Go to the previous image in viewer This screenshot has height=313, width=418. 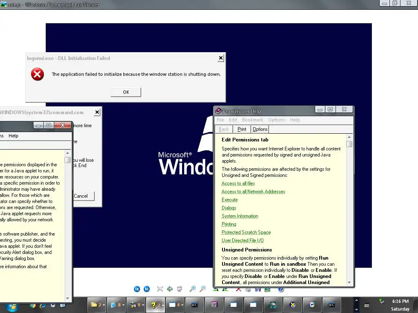pos(137,289)
